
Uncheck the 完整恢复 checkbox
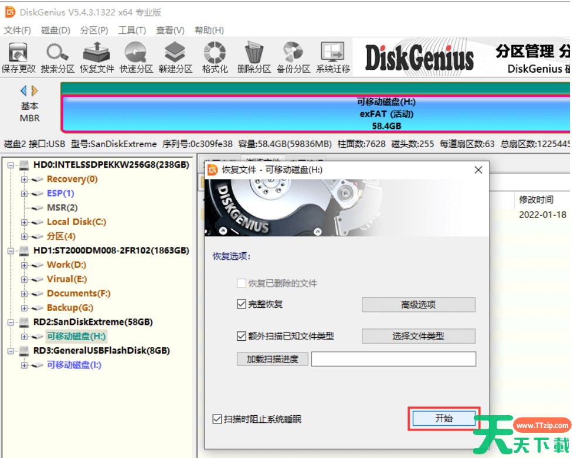(242, 304)
